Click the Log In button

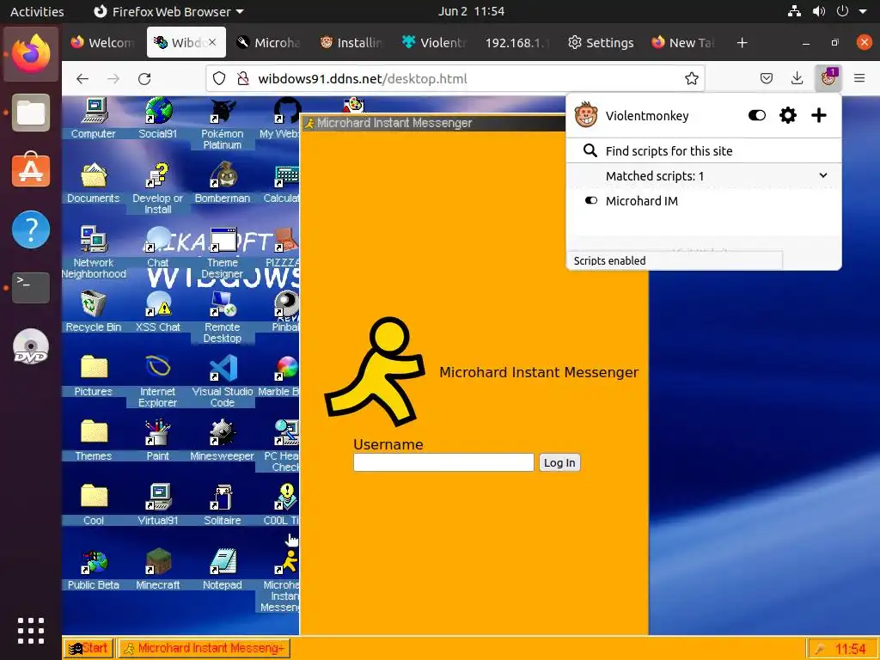pyautogui.click(x=559, y=462)
